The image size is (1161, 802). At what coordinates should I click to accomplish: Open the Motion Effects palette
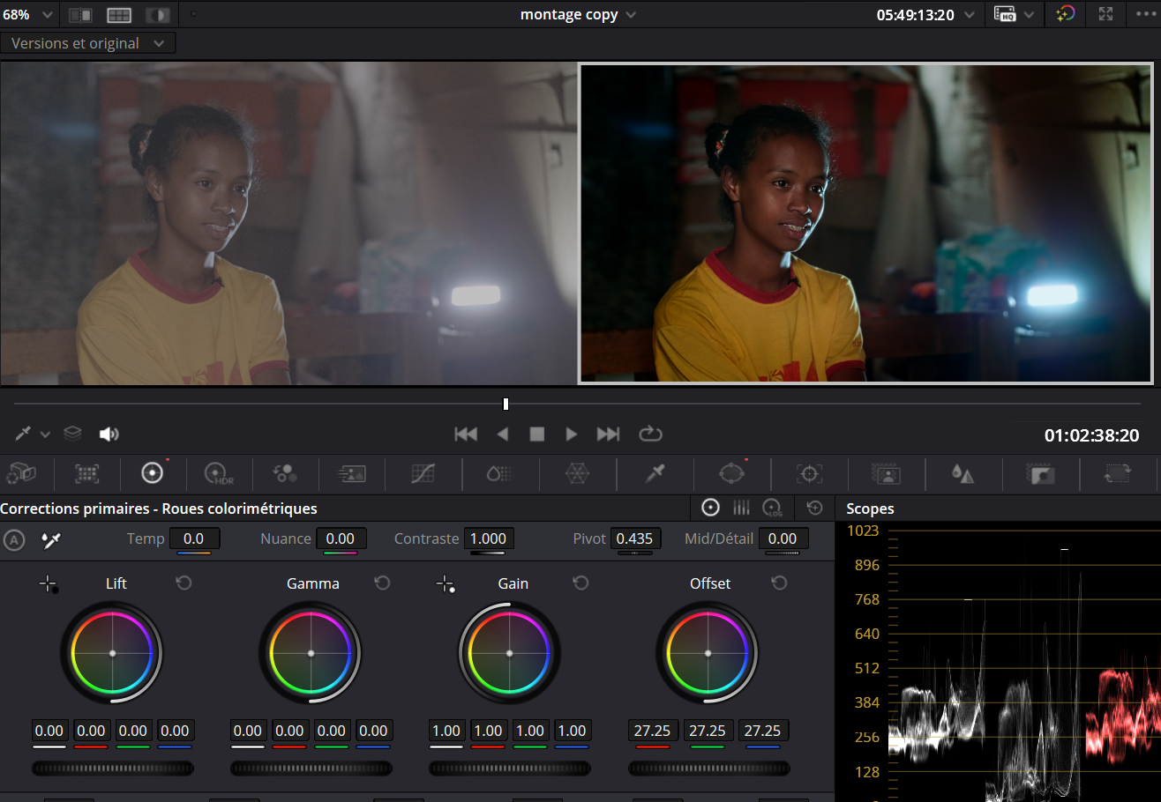[x=351, y=474]
